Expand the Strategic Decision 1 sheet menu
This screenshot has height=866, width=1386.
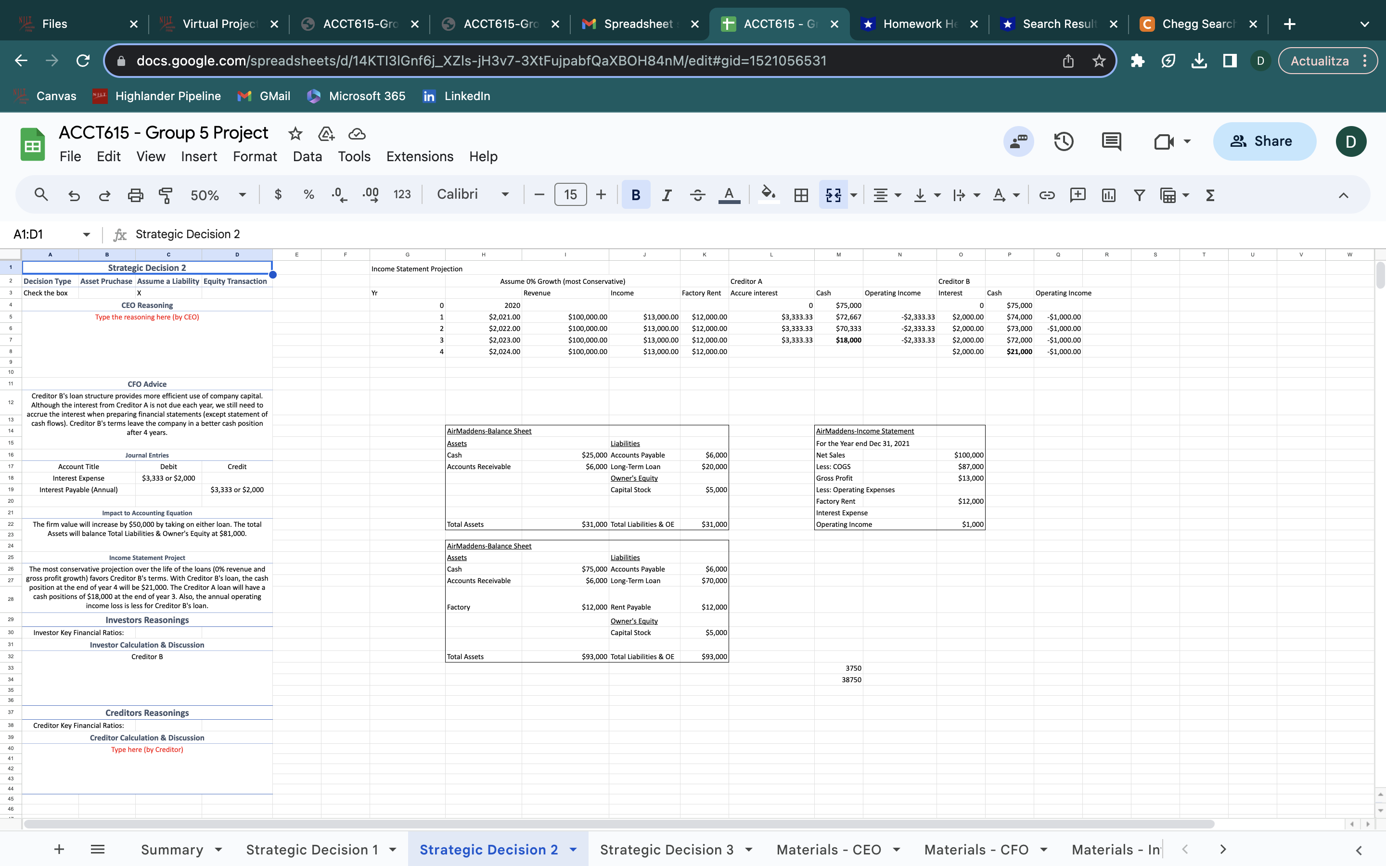click(x=393, y=849)
